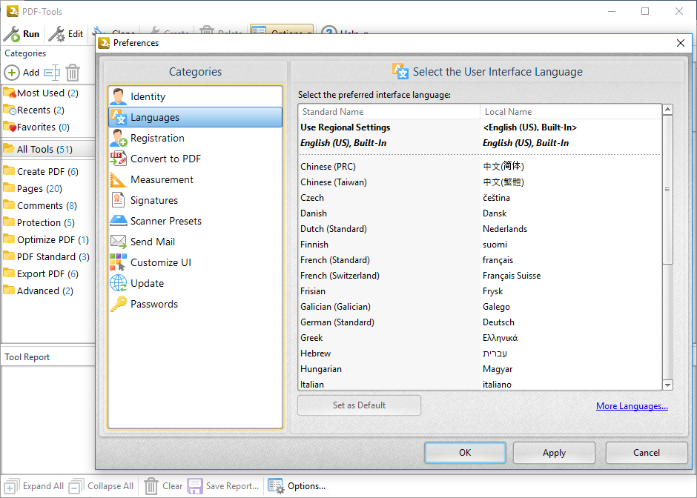Open Convert to PDF settings
Viewport: 697px width, 498px height.
165,159
